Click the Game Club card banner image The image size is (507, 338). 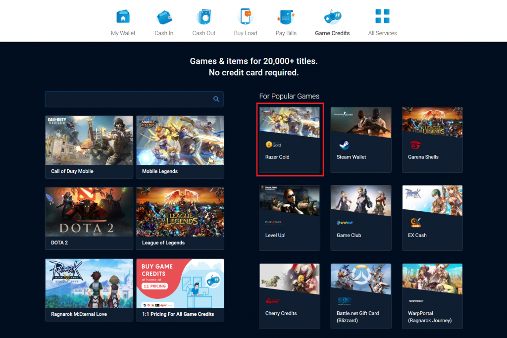tap(361, 200)
